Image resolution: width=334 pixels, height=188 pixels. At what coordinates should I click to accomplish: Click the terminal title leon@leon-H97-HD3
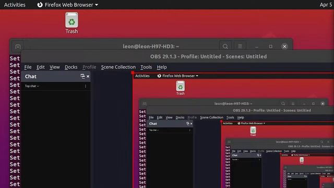click(x=151, y=46)
